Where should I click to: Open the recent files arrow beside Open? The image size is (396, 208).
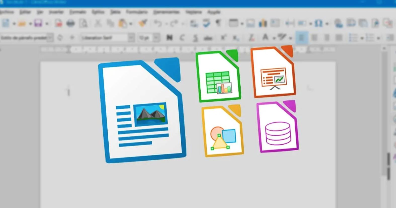(x=30, y=24)
